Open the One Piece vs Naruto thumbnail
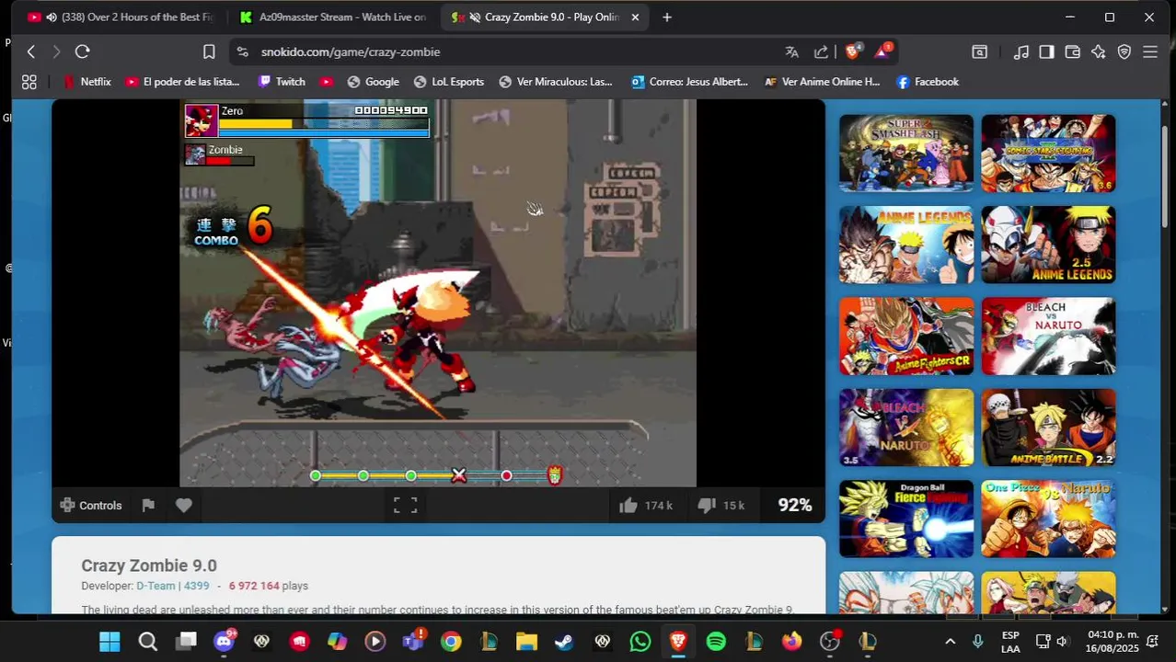Image resolution: width=1176 pixels, height=662 pixels. pos(1048,519)
